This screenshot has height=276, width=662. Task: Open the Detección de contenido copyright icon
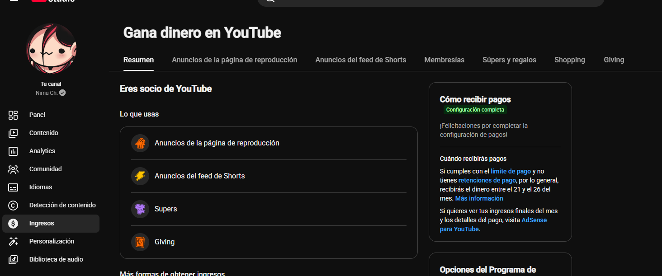13,205
